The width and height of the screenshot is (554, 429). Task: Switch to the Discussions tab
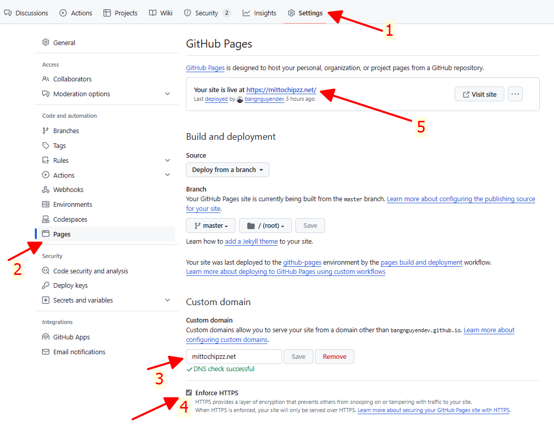pyautogui.click(x=26, y=13)
